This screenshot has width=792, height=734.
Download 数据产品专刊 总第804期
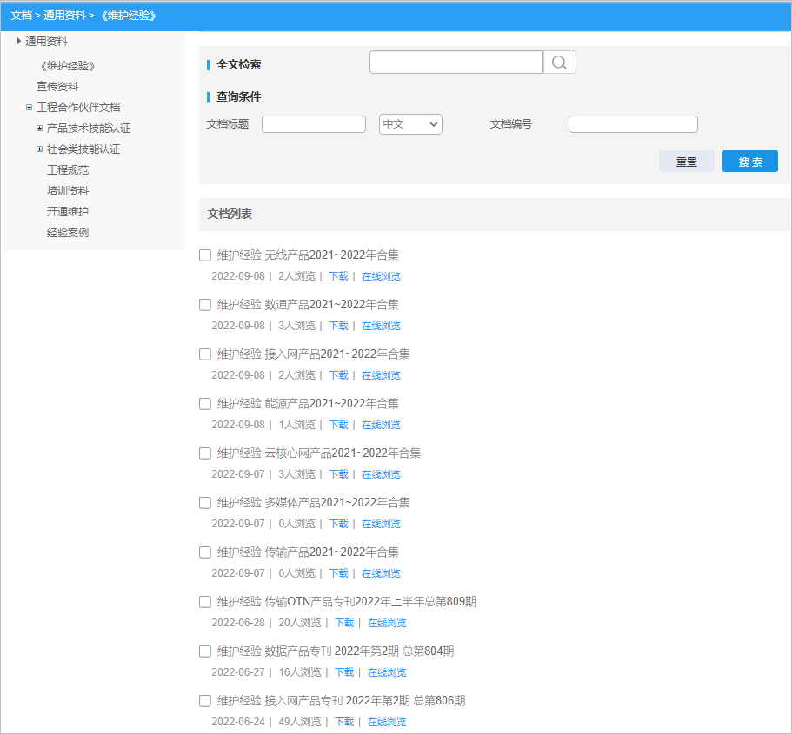pyautogui.click(x=345, y=672)
